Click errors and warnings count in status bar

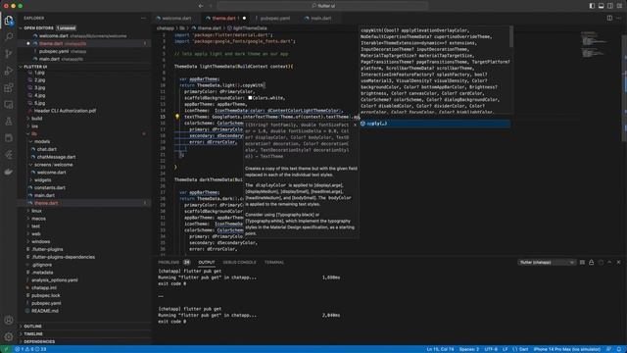(x=30, y=349)
